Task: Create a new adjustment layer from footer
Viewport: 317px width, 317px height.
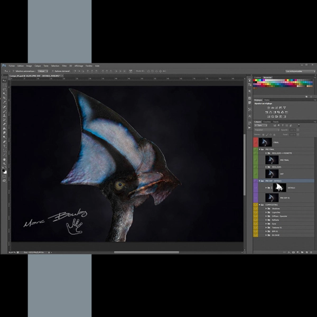Action: click(x=298, y=253)
